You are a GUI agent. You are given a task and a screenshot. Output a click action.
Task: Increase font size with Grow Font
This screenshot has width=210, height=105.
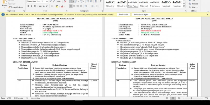[51, 2]
